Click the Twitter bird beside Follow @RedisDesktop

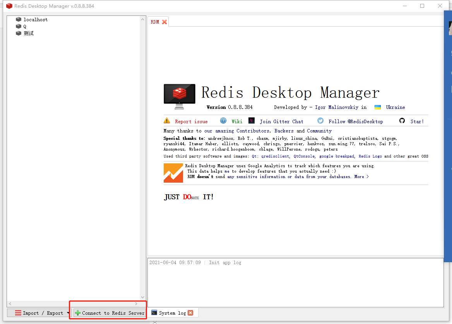pos(320,120)
